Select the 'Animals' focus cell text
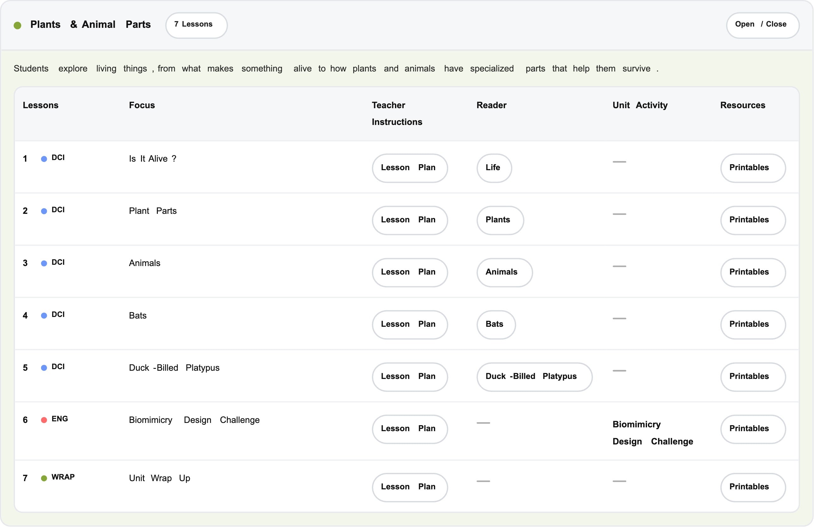Viewport: 814px width, 527px height. pos(144,263)
